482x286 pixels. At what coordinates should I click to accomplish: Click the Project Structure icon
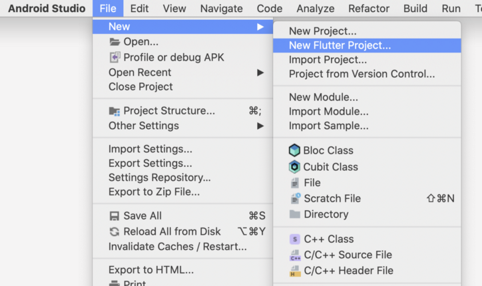pos(114,111)
